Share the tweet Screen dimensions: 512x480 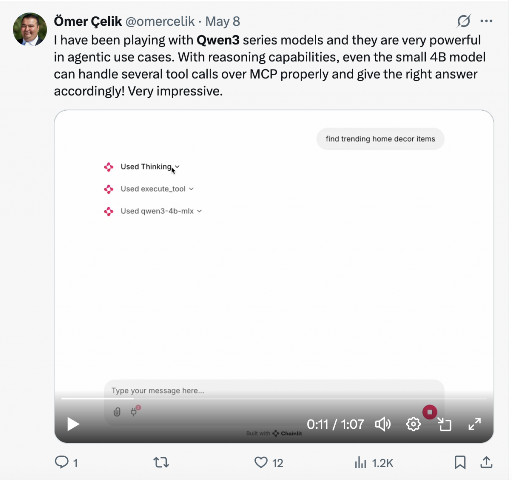486,463
